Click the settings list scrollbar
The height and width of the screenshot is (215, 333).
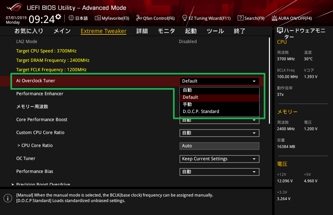(269, 81)
